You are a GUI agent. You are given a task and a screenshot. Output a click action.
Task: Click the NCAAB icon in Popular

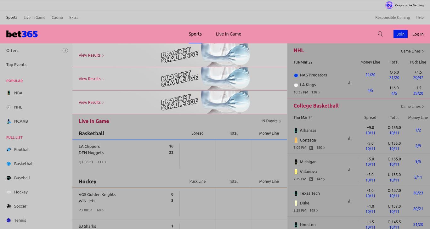[x=9, y=121]
